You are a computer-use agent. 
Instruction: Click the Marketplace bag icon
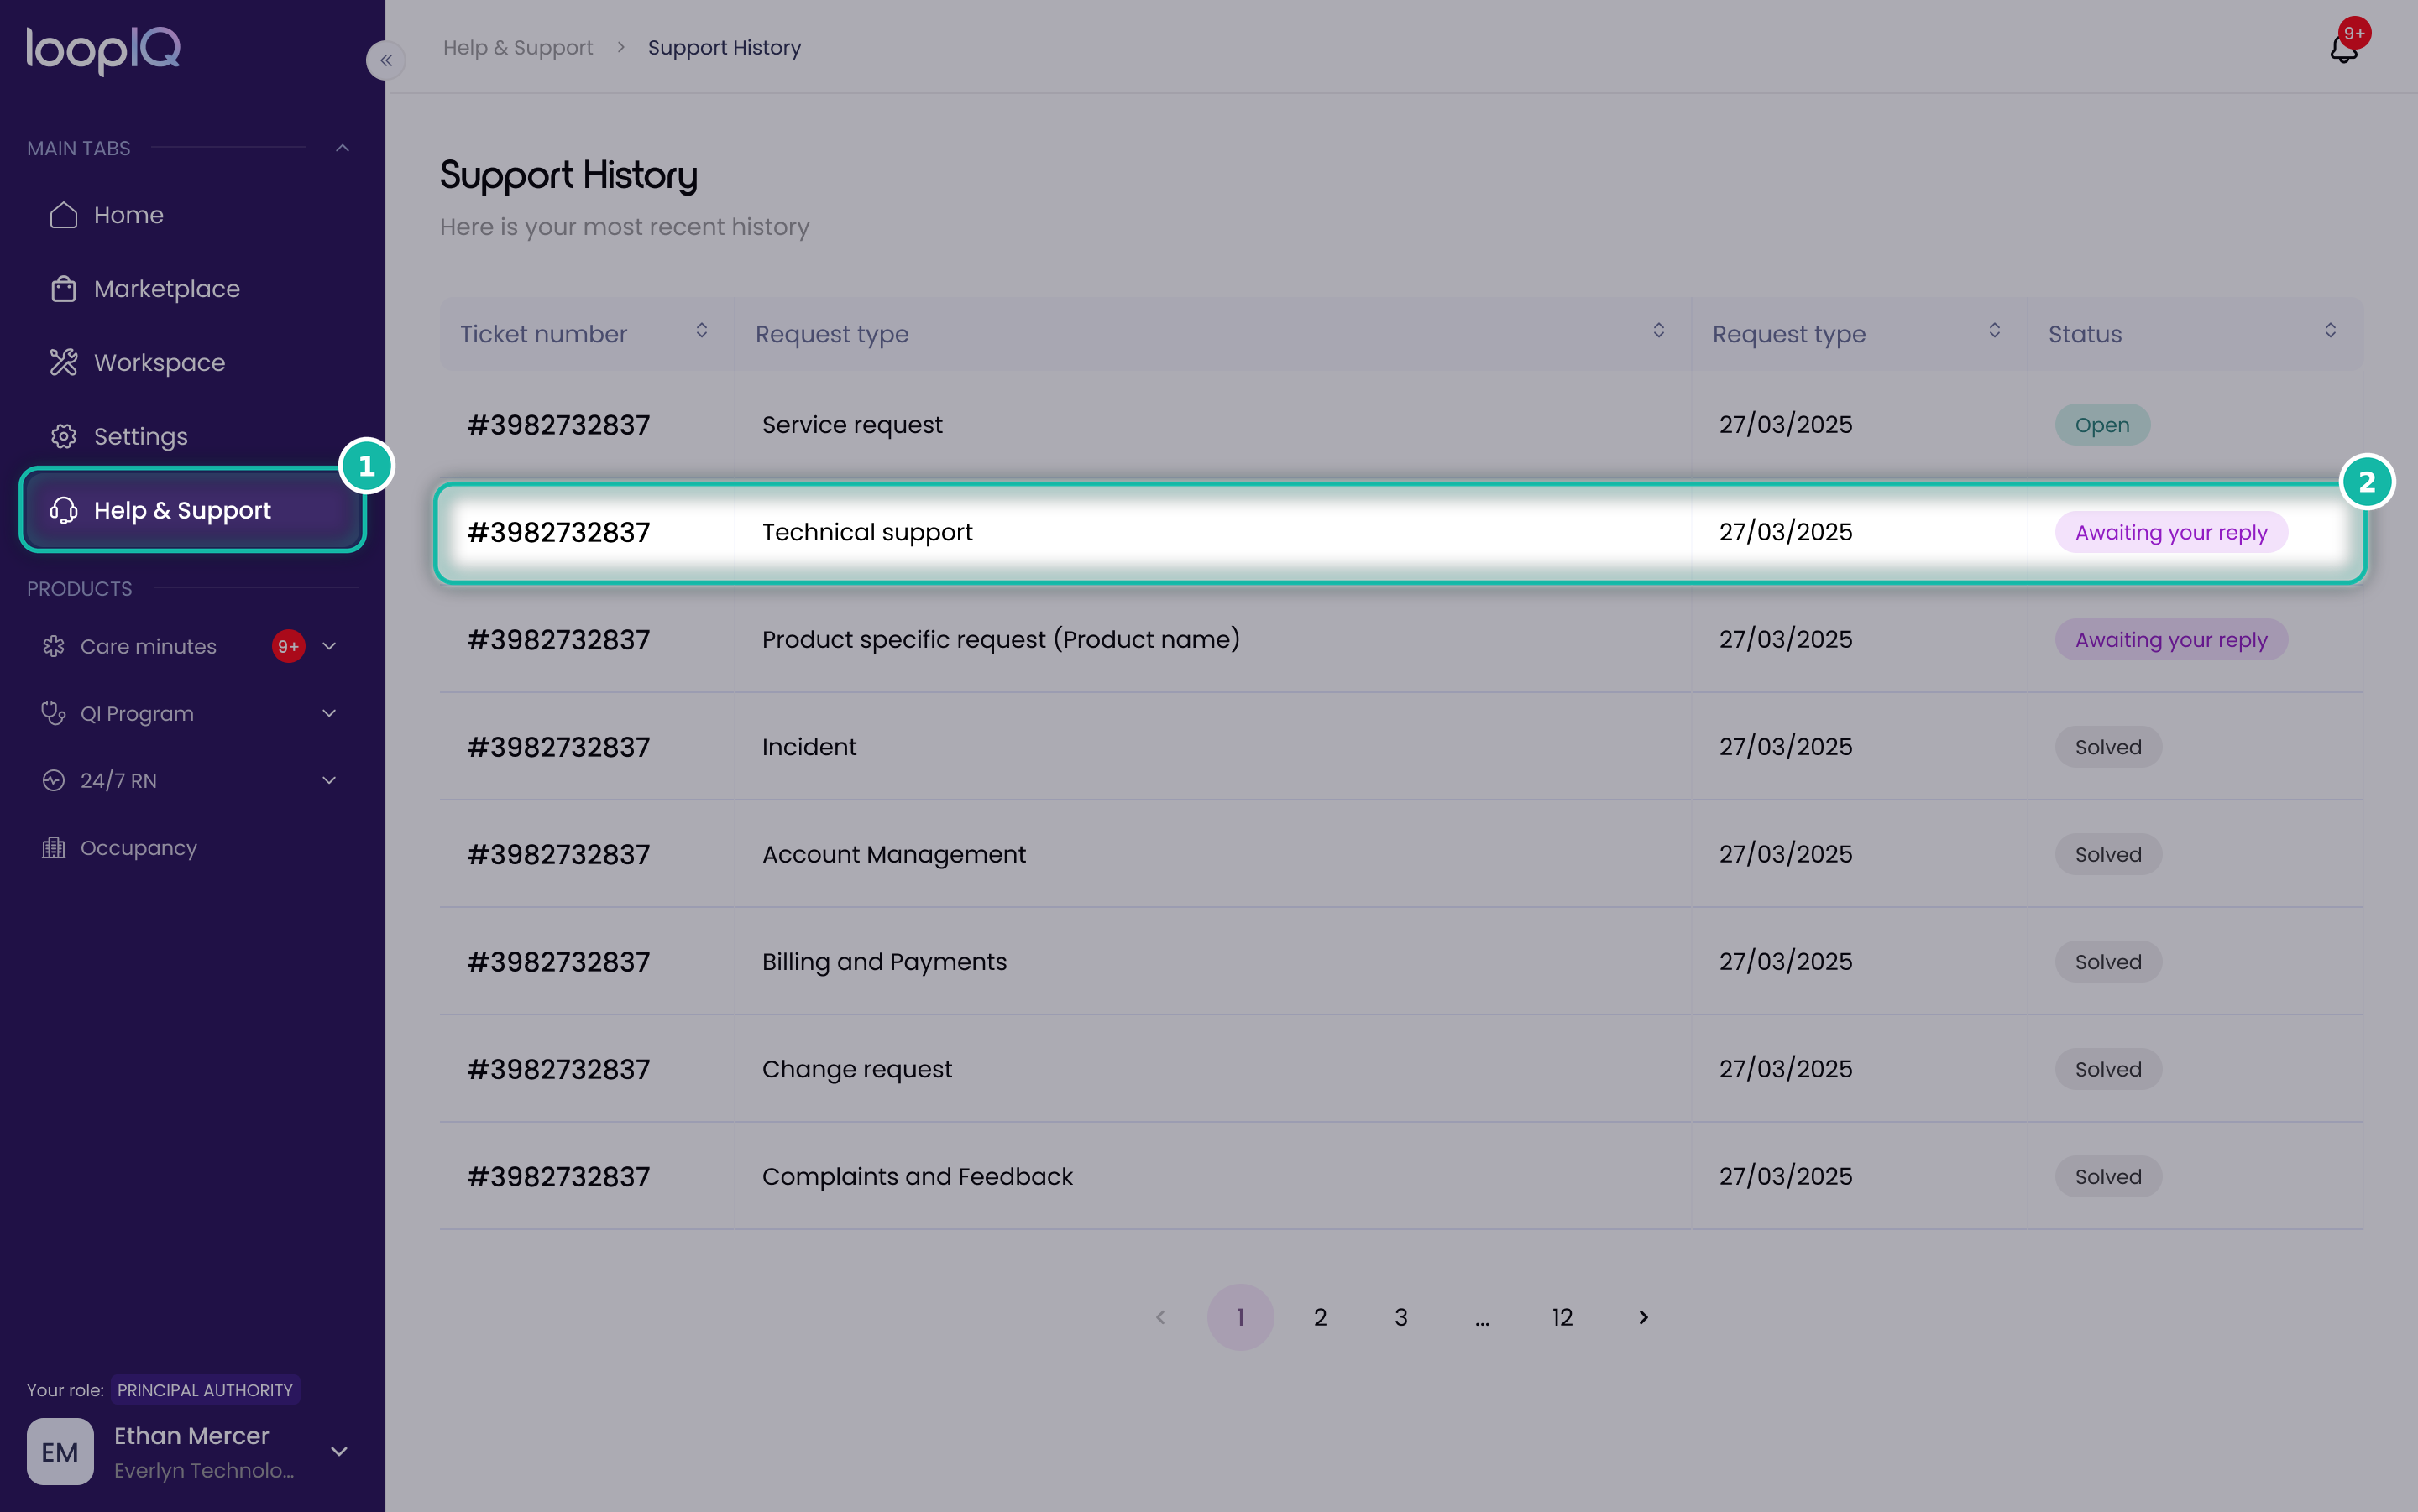pyautogui.click(x=64, y=289)
